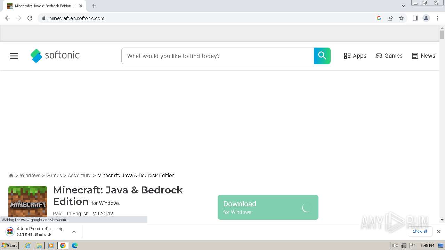The width and height of the screenshot is (445, 250).
Task: Go to Windows breadcrumb link
Action: (x=30, y=175)
